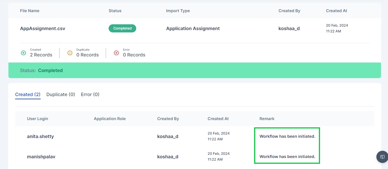
Task: Click the green plus Created records icon
Action: (x=24, y=53)
